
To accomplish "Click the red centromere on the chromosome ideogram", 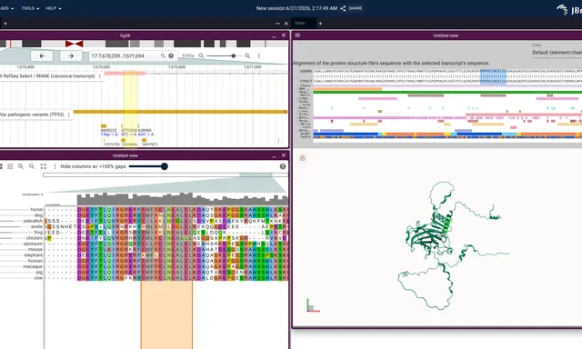I will tap(75, 44).
